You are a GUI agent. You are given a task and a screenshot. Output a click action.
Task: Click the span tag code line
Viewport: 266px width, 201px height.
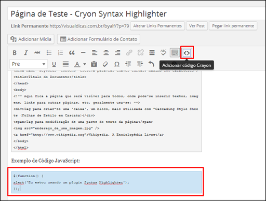point(83,122)
